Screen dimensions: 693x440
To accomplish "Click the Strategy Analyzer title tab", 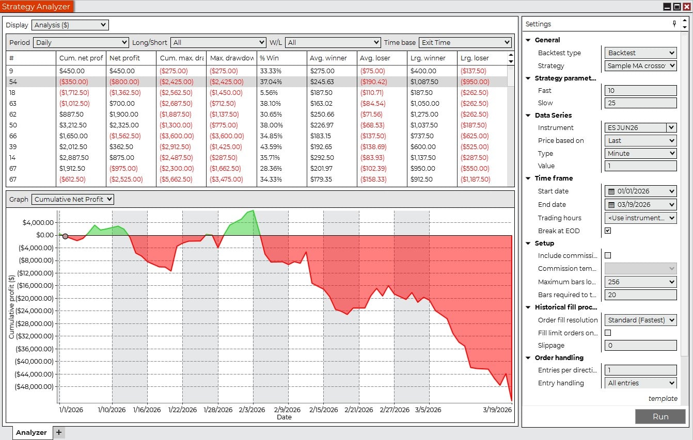I will (x=36, y=7).
